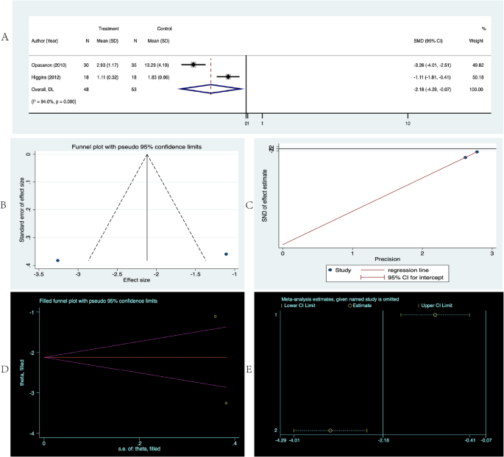The image size is (504, 457).
Task: Click the '95% CI for intercept' legend entry
Action: (402, 278)
